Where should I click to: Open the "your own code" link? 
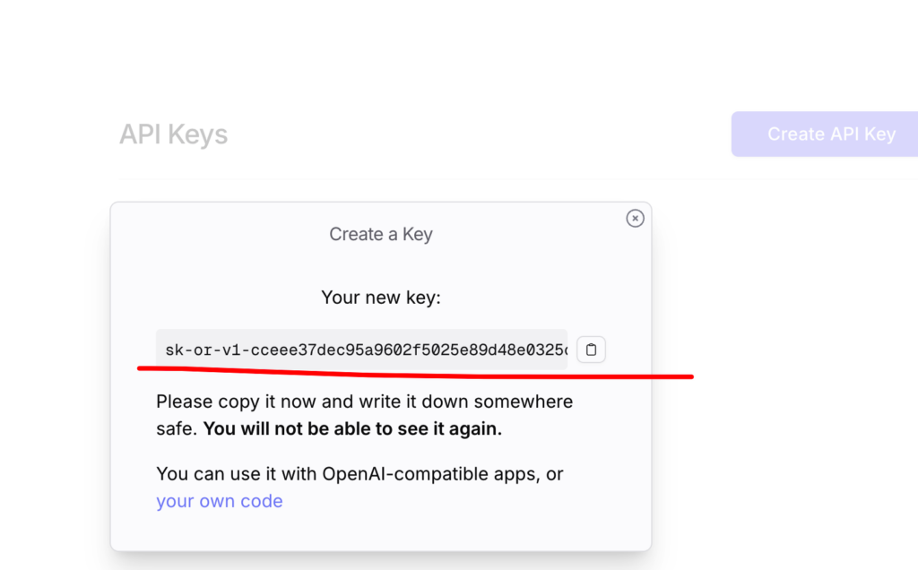click(x=220, y=501)
